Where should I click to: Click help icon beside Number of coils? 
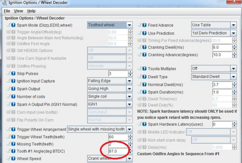click(14, 96)
